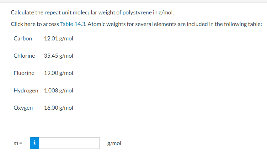The width and height of the screenshot is (267, 157).
Task: Click the blue info icon beside m =
Action: point(35,143)
